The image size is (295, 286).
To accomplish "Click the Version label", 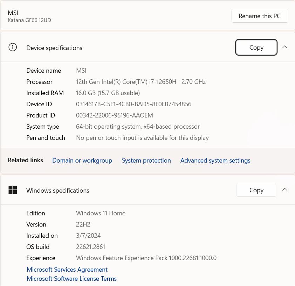I will pyautogui.click(x=36, y=224).
